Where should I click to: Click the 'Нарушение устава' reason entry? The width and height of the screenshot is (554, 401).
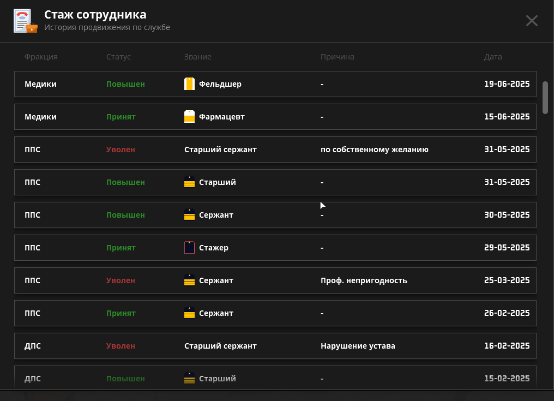(x=358, y=346)
